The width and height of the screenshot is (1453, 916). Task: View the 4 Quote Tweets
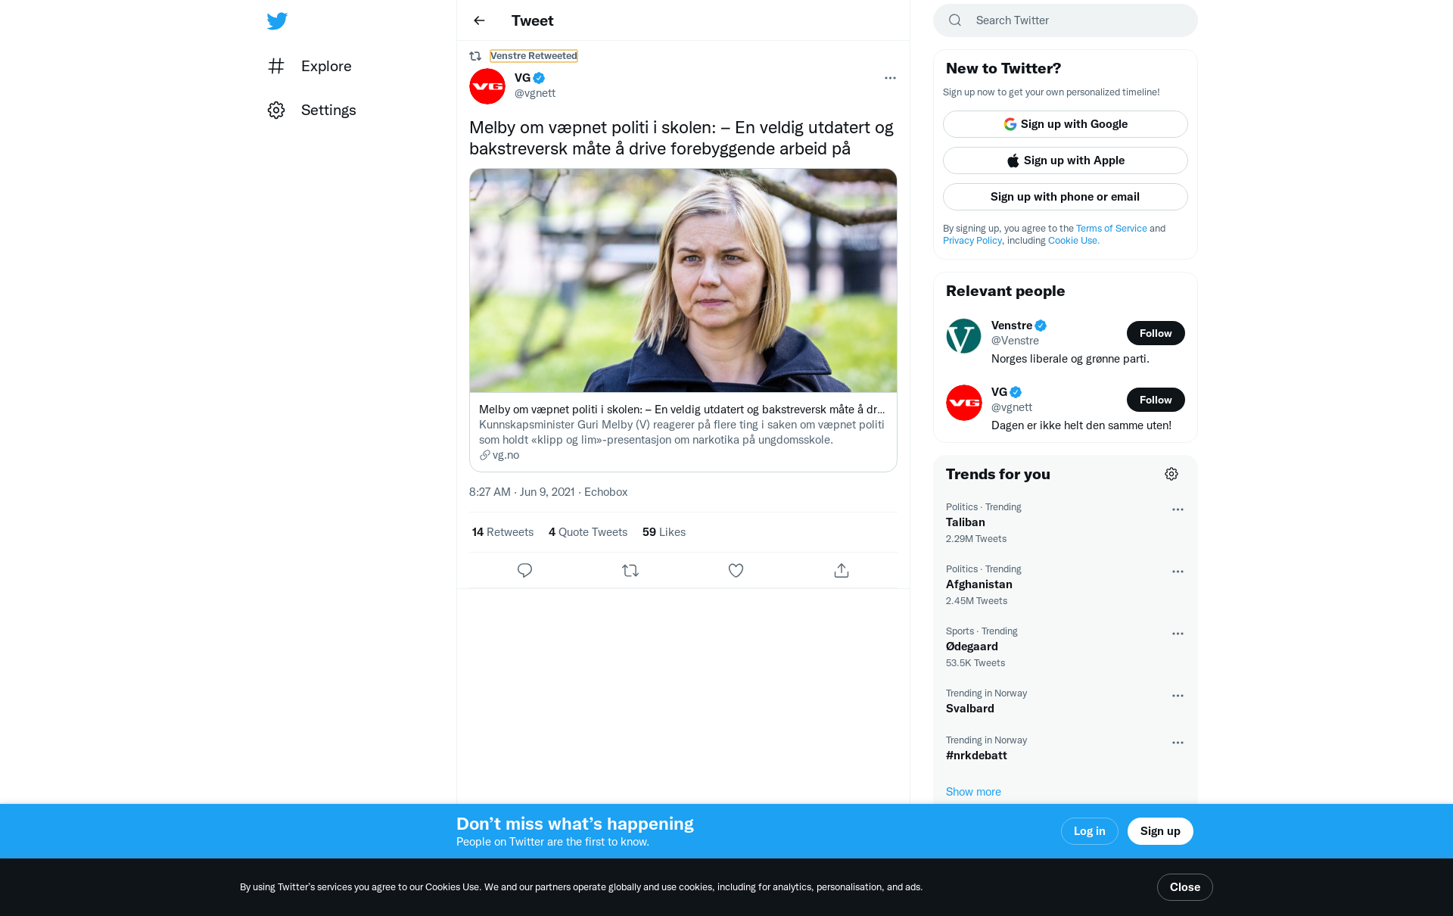point(588,532)
